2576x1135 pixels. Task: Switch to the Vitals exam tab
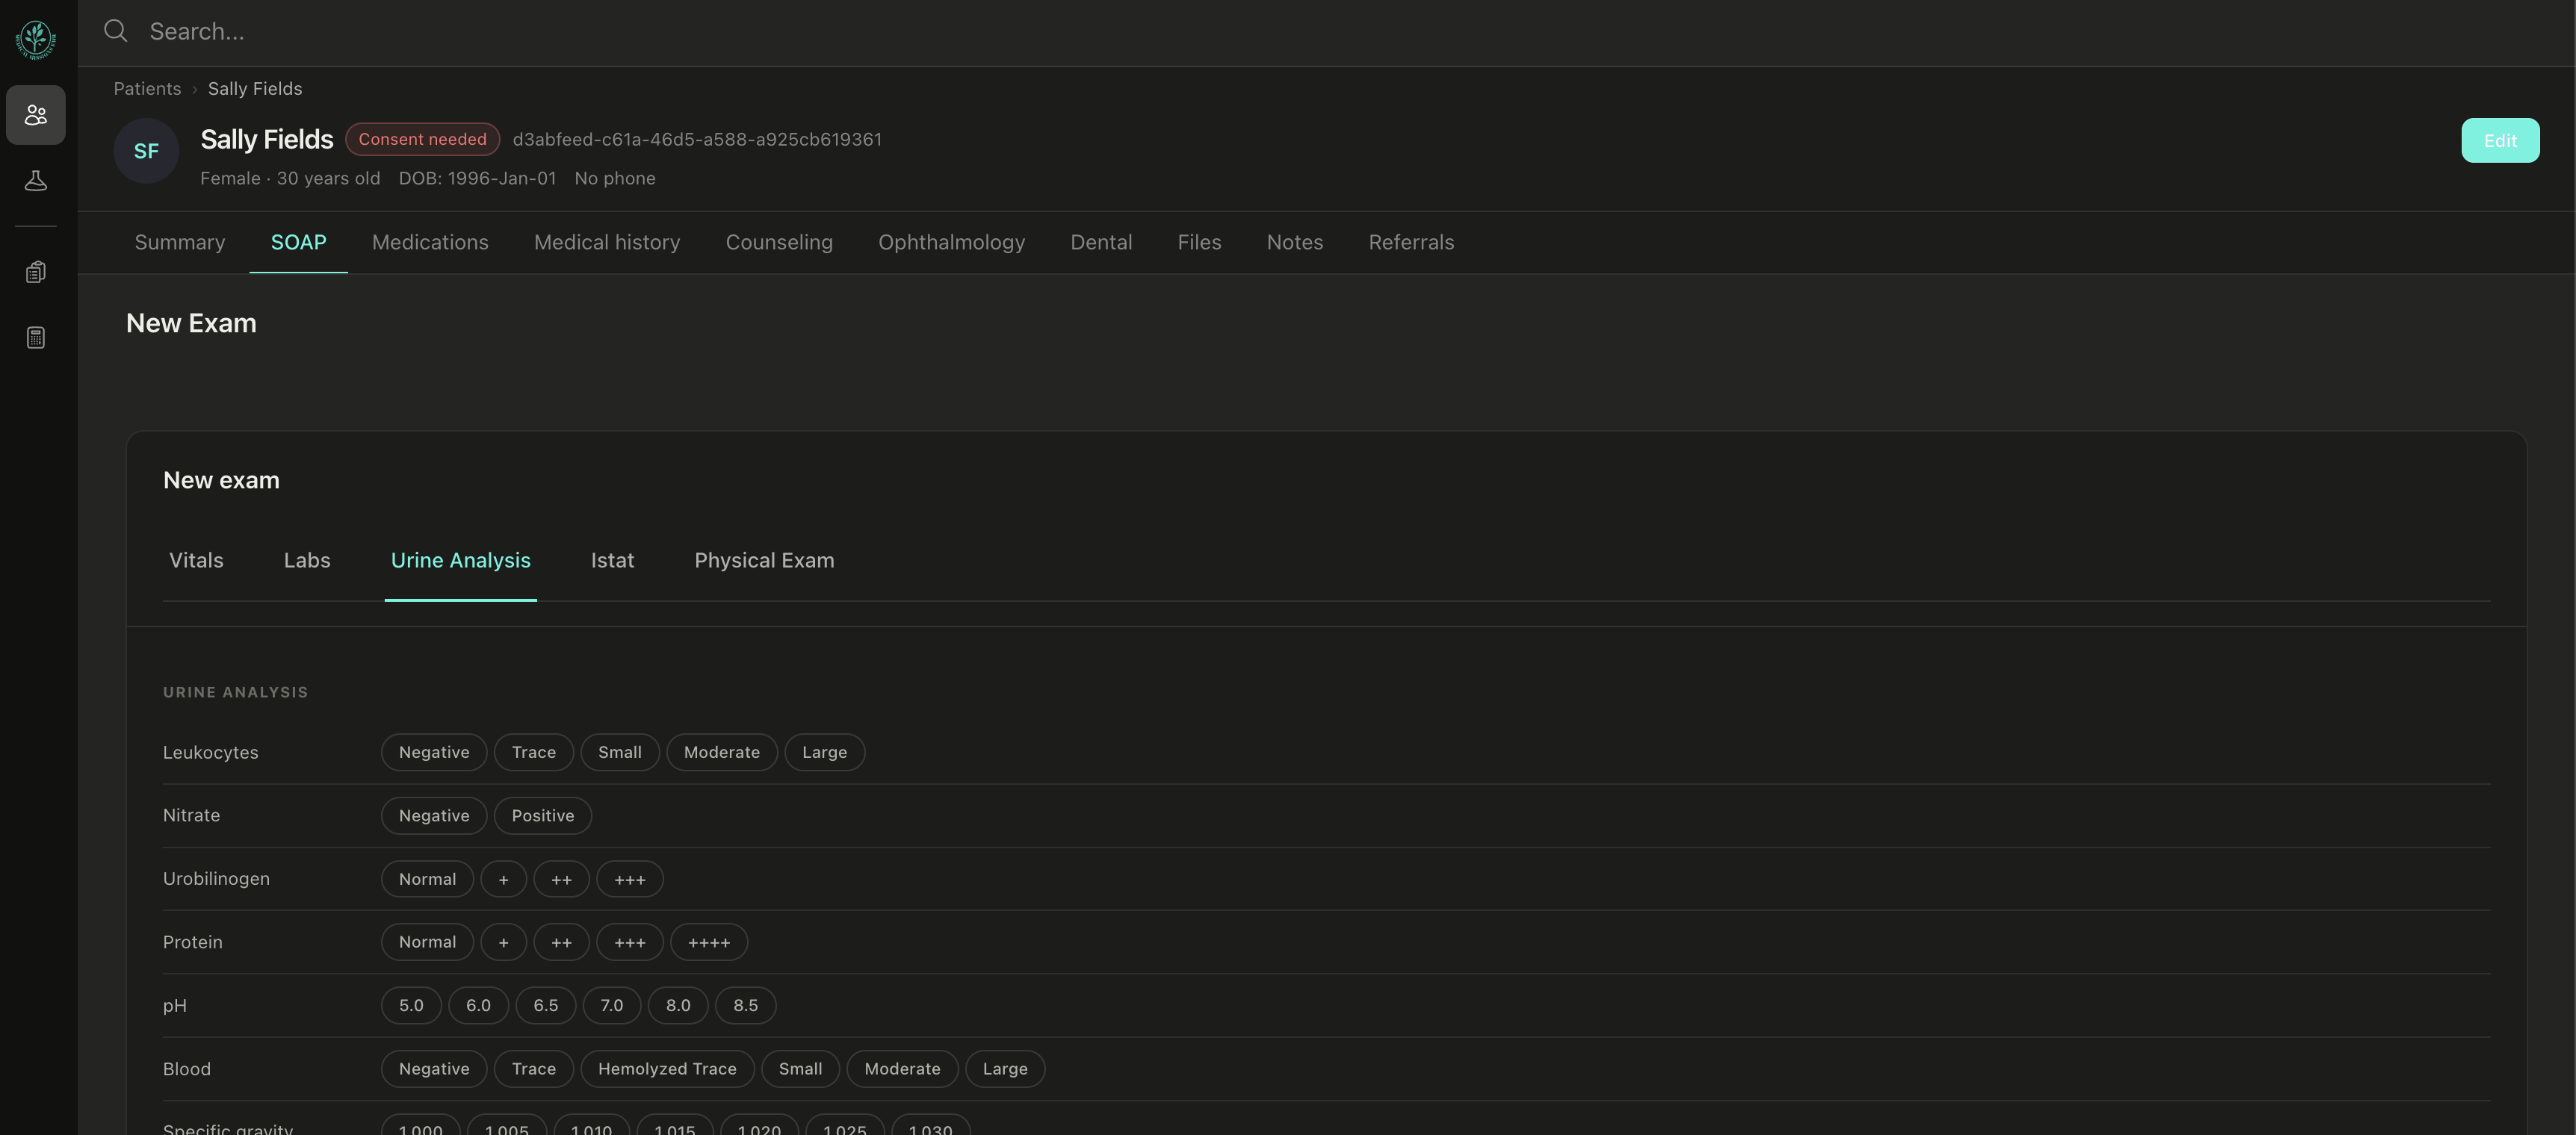[196, 561]
